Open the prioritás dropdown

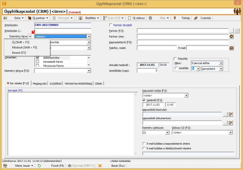click(x=89, y=42)
